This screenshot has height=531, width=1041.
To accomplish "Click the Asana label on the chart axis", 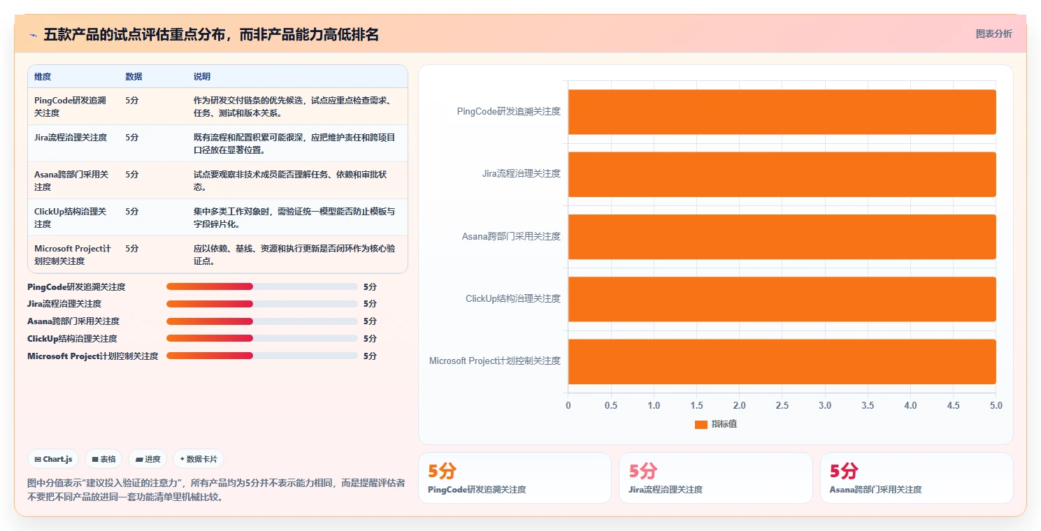I will [x=511, y=236].
